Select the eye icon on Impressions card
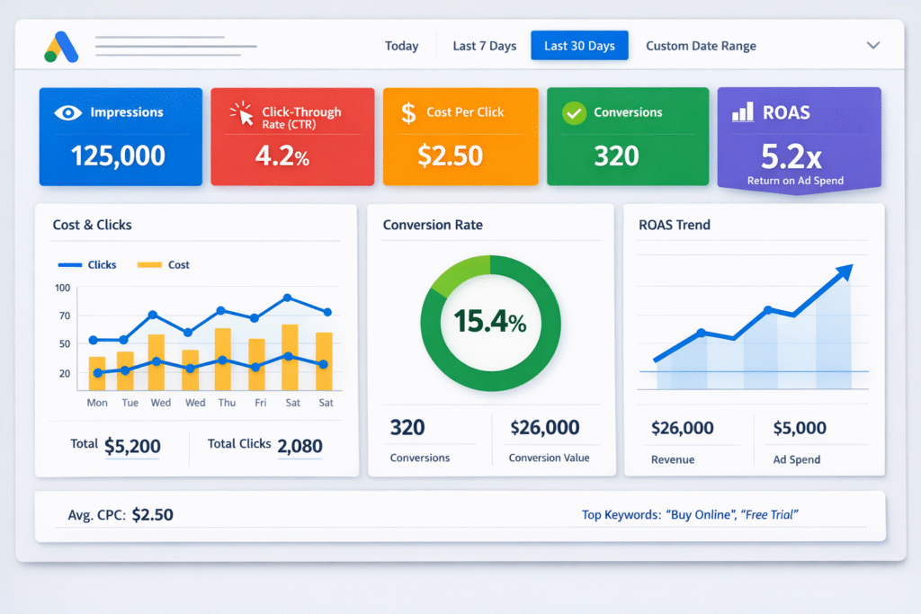 tap(66, 111)
